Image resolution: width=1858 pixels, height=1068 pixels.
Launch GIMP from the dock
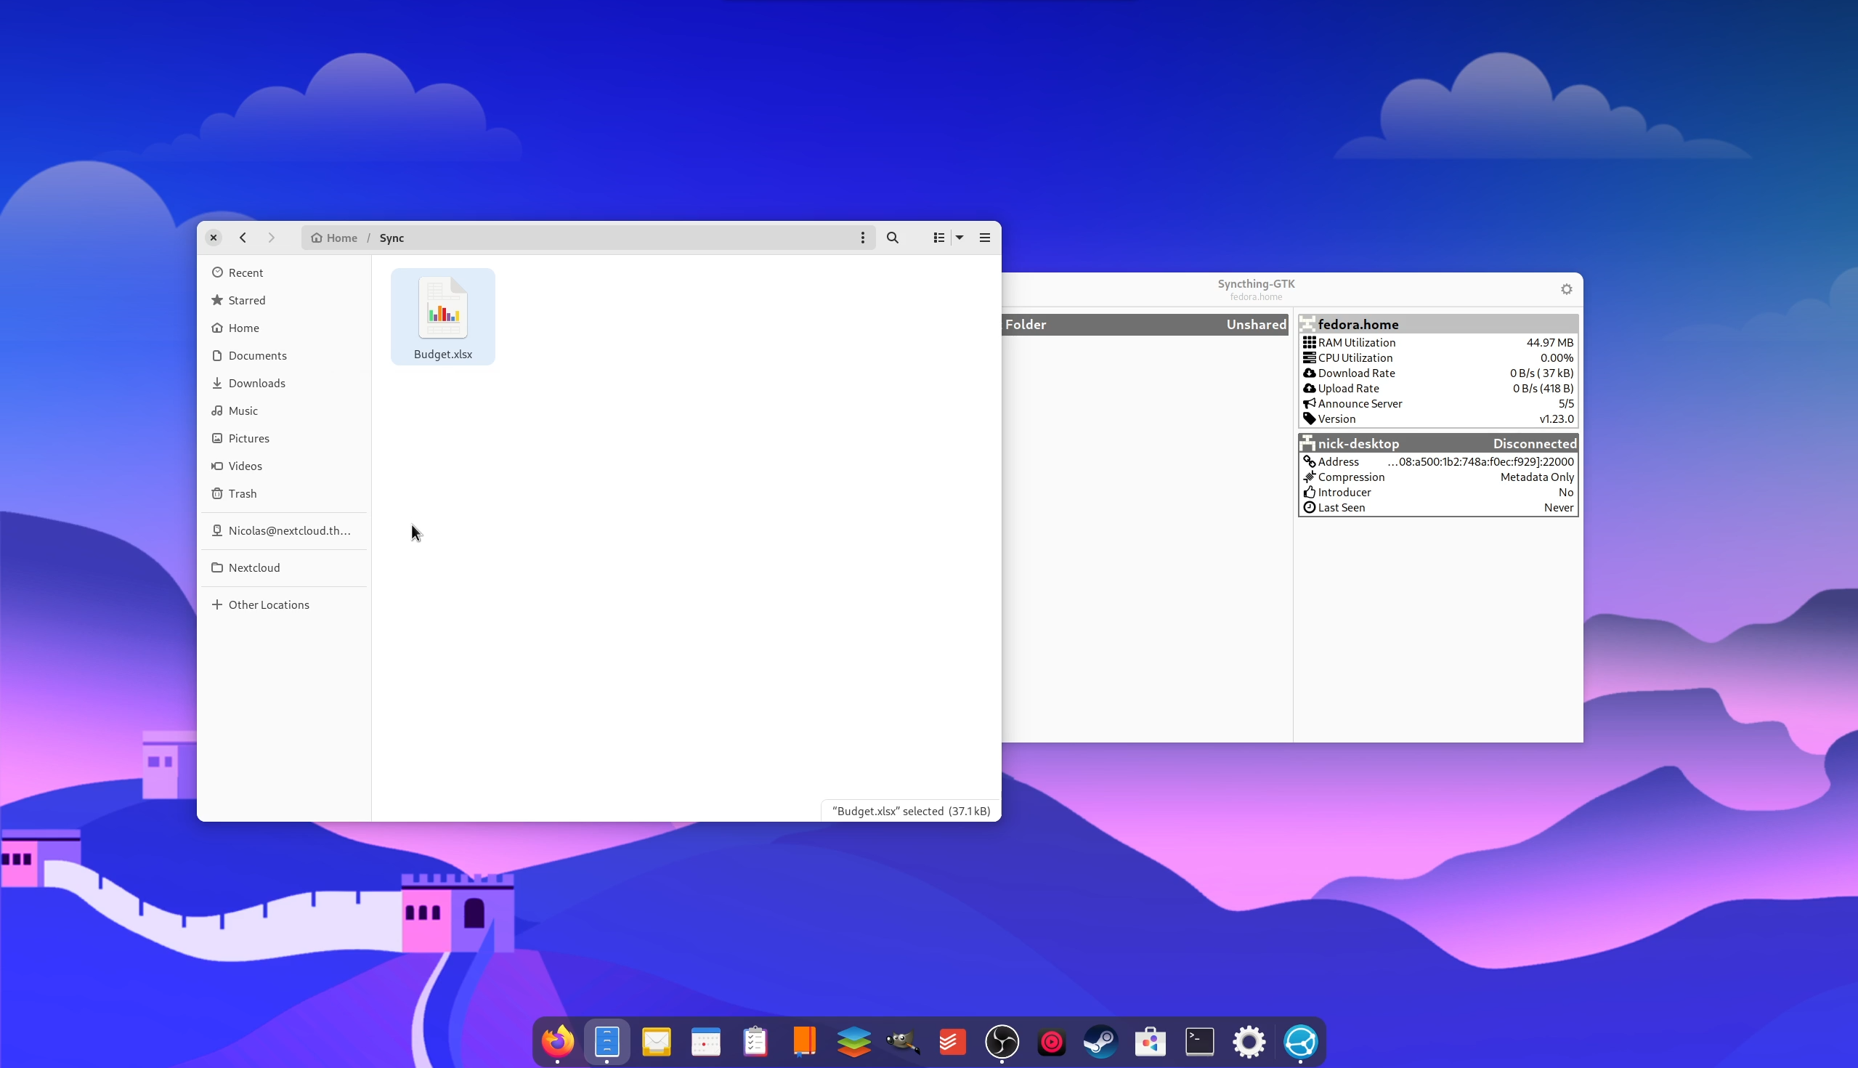[904, 1042]
